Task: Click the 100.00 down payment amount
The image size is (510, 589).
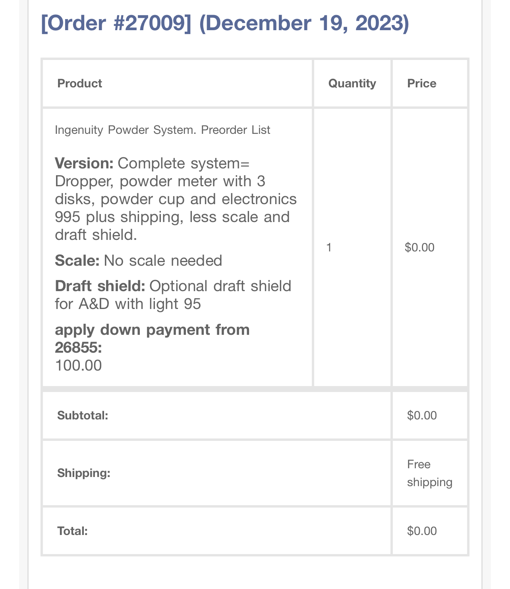Action: pyautogui.click(x=78, y=365)
